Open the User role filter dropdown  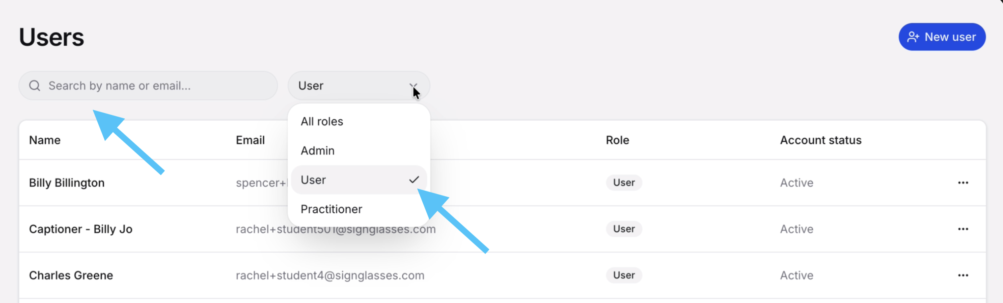pyautogui.click(x=359, y=86)
